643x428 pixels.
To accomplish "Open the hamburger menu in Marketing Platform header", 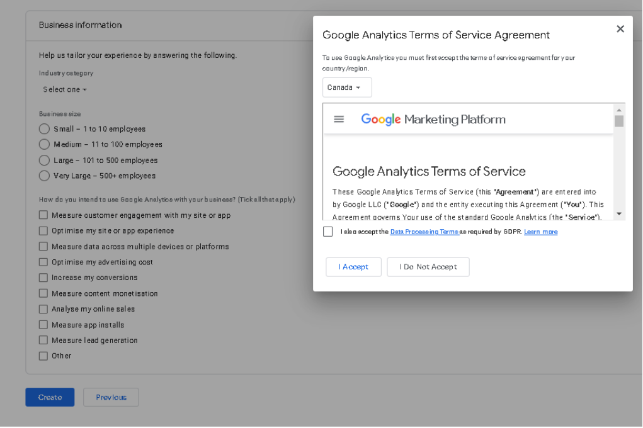I will tap(339, 120).
